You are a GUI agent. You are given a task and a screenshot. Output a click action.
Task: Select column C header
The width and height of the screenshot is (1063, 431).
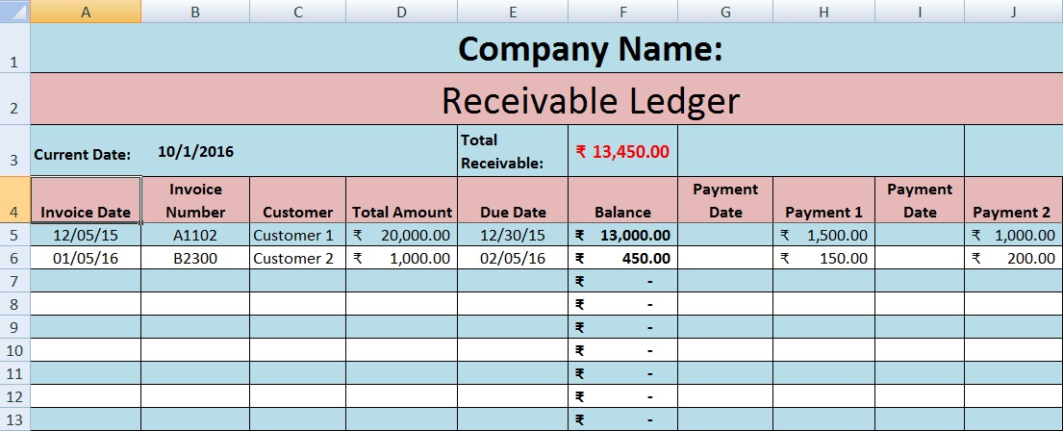click(297, 12)
